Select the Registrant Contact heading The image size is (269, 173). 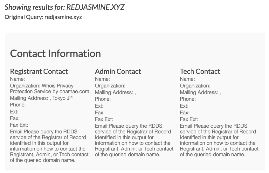coord(39,71)
